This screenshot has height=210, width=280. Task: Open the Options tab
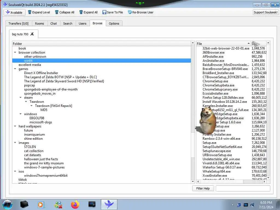tap(114, 24)
